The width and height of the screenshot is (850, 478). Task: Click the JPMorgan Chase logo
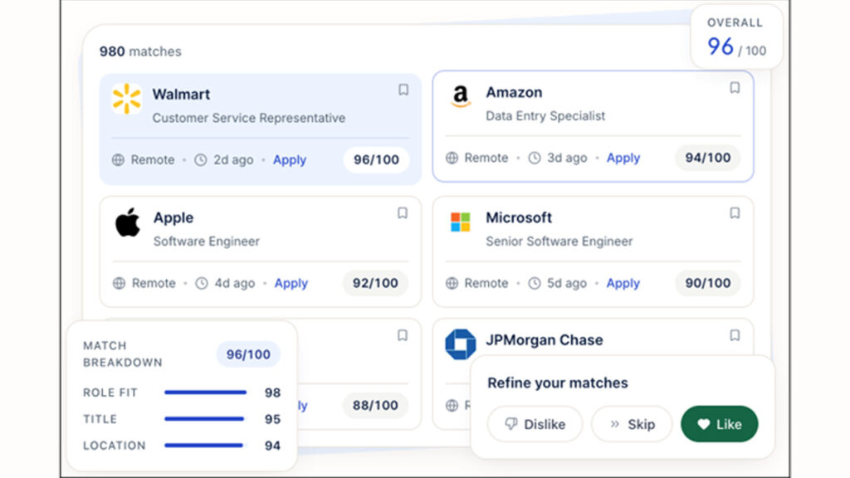tap(460, 344)
